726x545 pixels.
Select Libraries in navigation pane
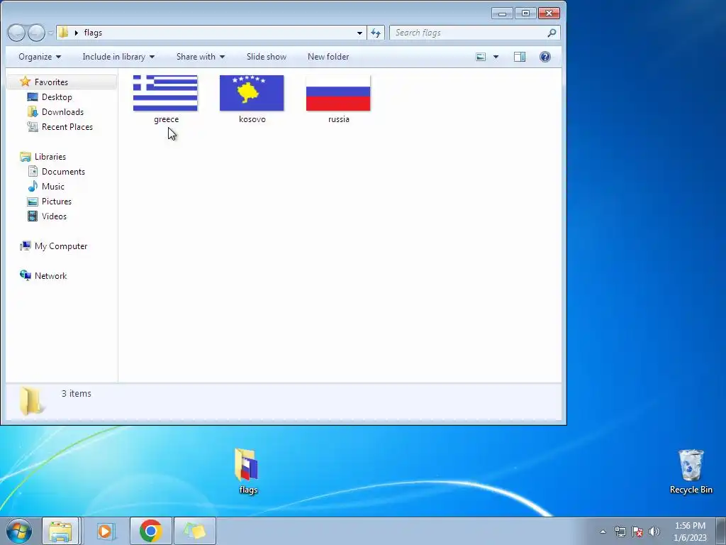tap(50, 157)
